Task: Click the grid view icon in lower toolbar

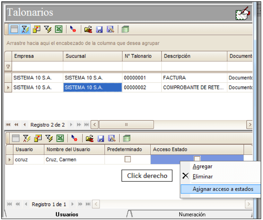Action: 16,138
